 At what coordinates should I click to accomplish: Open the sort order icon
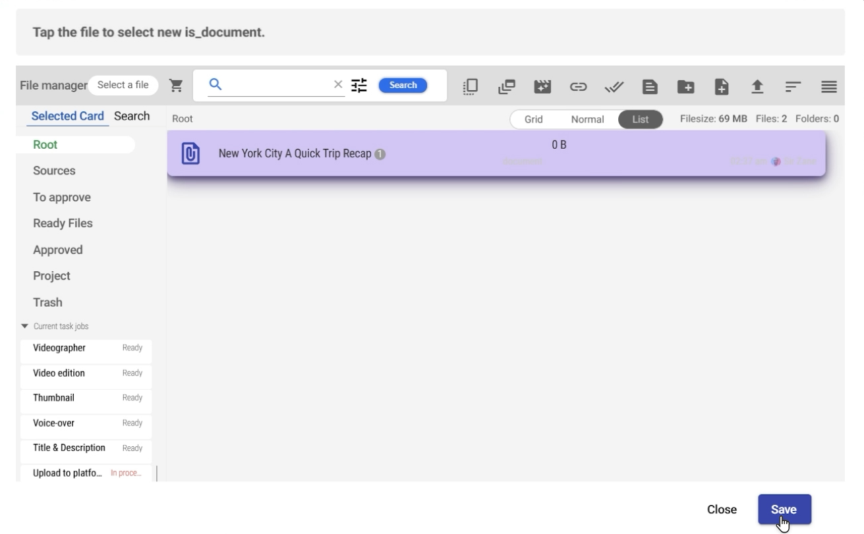click(793, 86)
